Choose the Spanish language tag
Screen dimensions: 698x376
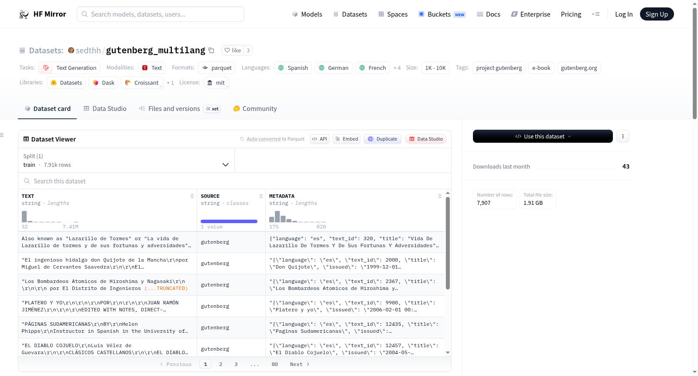click(x=293, y=68)
